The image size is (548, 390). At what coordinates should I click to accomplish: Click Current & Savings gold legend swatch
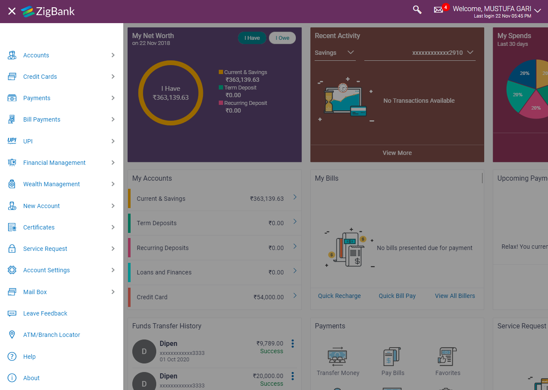pyautogui.click(x=221, y=72)
